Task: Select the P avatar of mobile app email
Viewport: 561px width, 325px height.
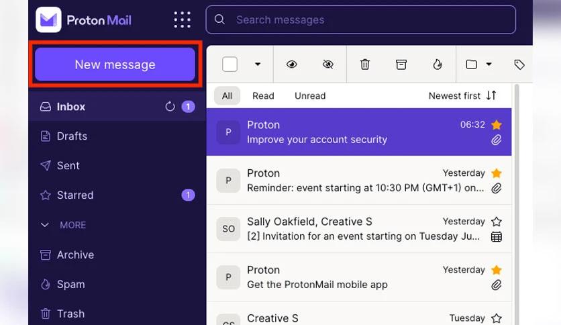Action: pyautogui.click(x=228, y=277)
